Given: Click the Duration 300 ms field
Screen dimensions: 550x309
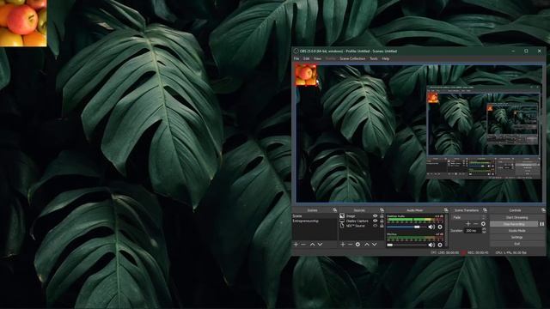Looking at the screenshot, I should click(x=473, y=231).
